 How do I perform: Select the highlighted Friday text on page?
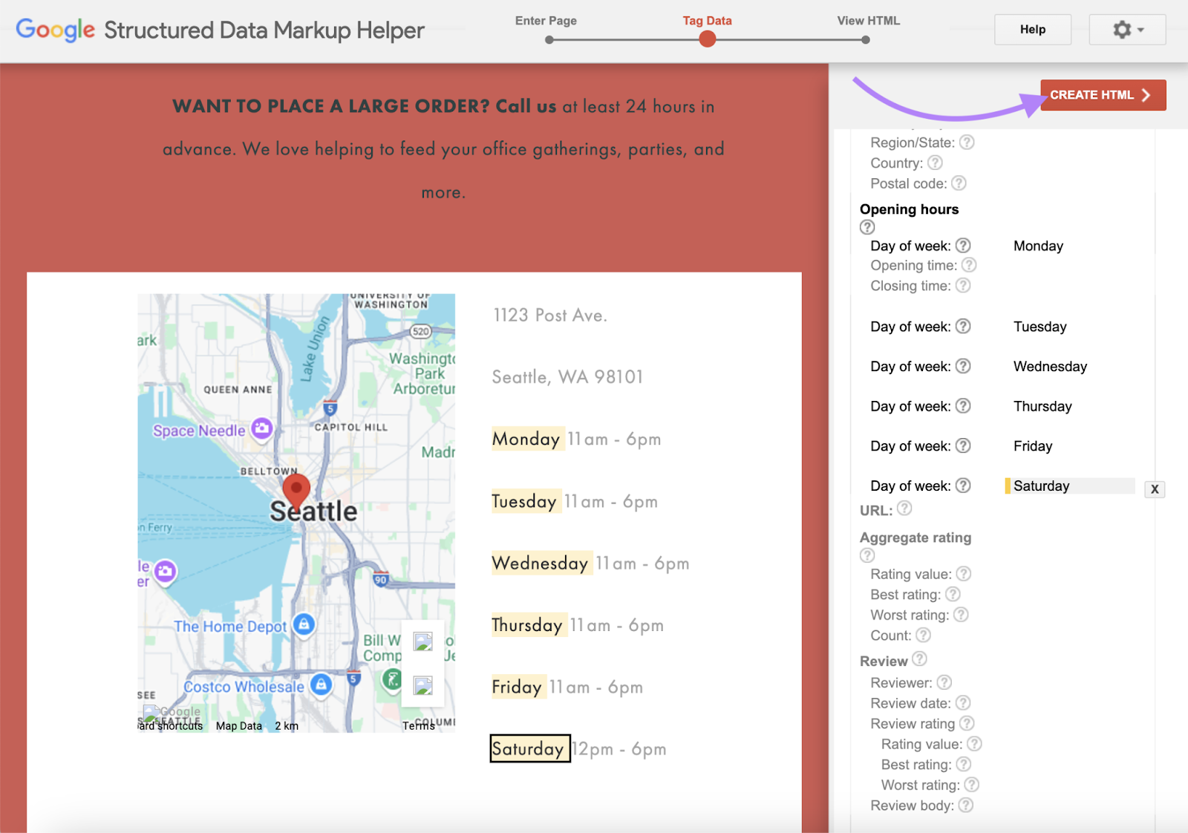click(x=517, y=687)
